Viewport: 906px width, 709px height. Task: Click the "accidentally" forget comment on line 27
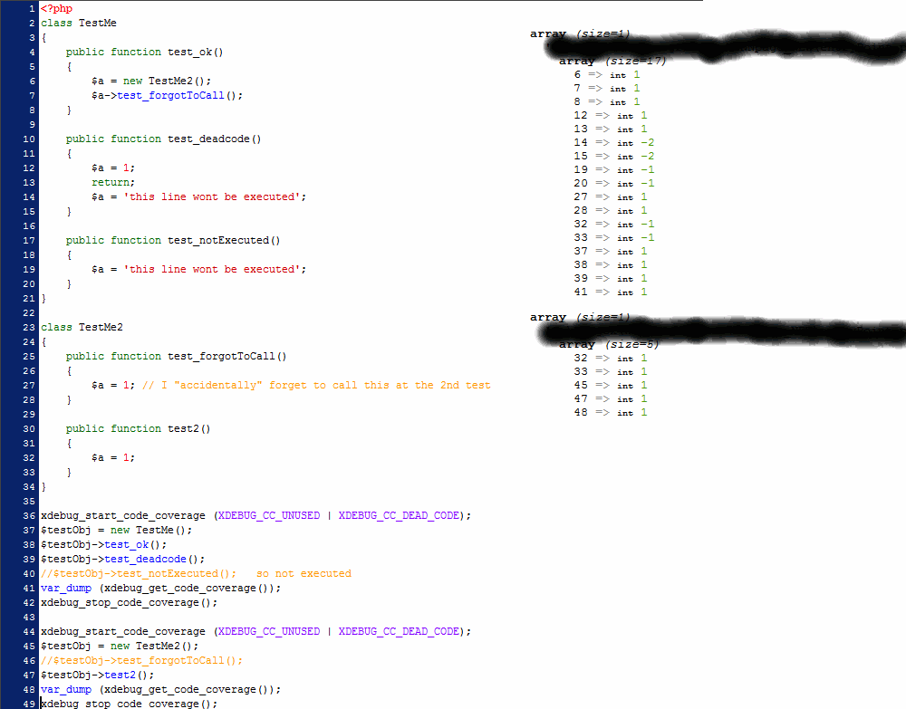(x=315, y=385)
